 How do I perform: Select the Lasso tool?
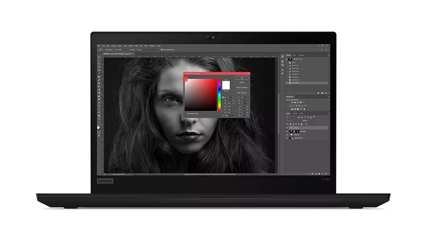99,63
